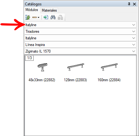
Task: Open the Línea Inspira dropdown
Action: (80, 45)
